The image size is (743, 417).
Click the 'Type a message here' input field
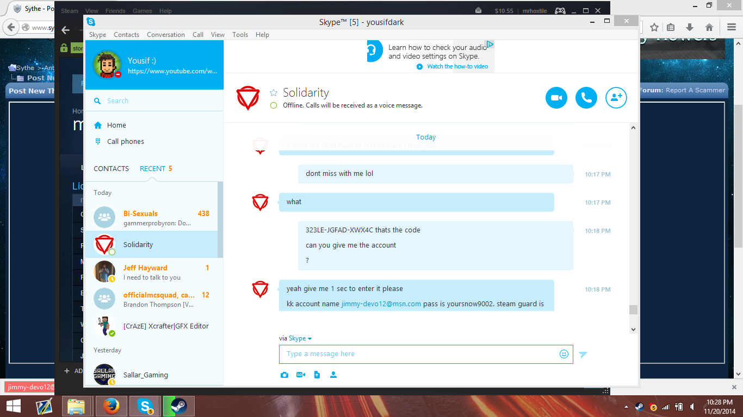click(x=426, y=354)
